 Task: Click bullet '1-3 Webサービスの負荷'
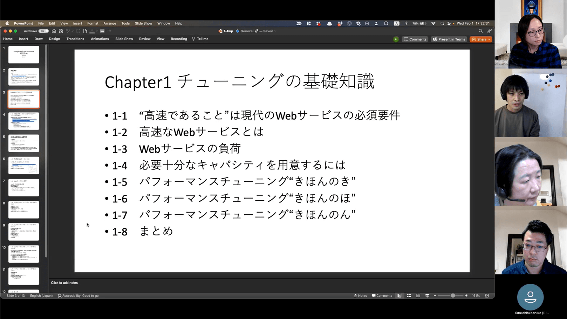176,149
